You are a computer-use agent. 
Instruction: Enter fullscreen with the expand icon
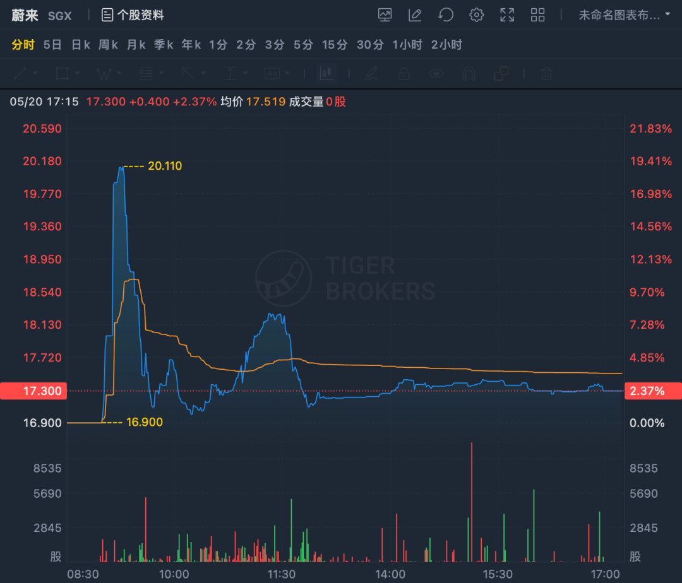[x=507, y=15]
